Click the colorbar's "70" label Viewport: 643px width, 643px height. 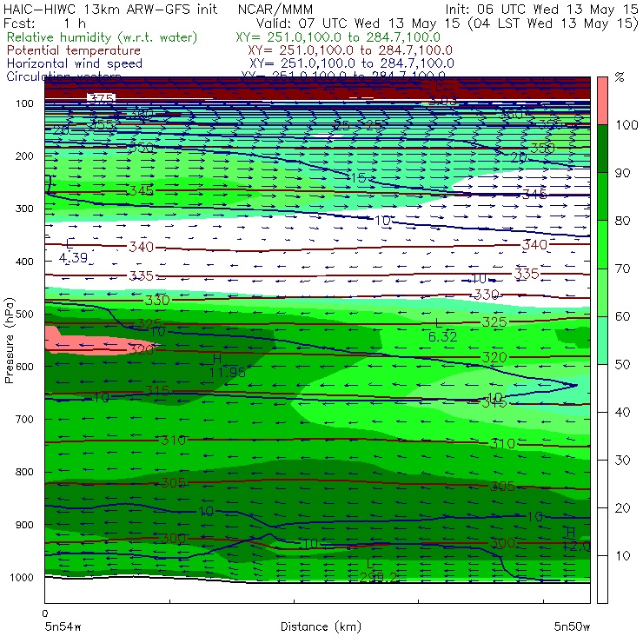622,268
